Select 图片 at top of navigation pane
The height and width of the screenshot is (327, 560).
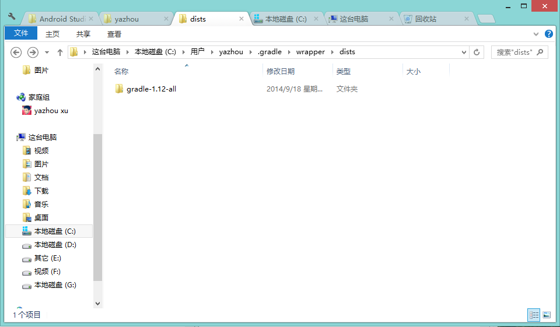point(36,71)
